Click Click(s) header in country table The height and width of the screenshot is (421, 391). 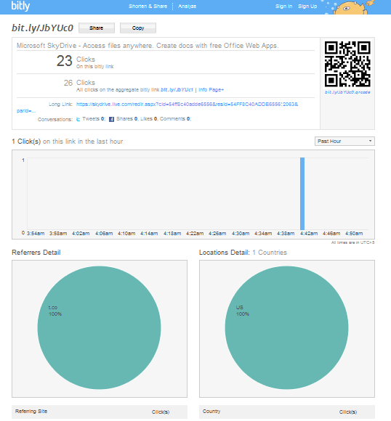pos(348,412)
